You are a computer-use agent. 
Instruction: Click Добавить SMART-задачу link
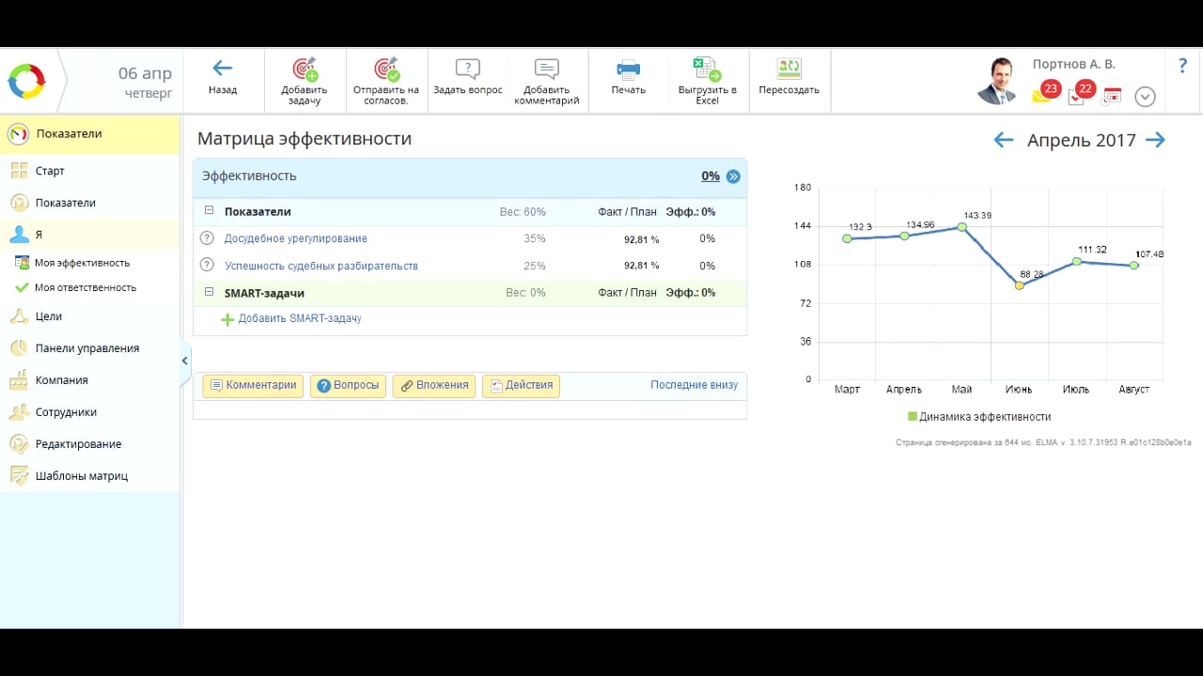point(300,319)
